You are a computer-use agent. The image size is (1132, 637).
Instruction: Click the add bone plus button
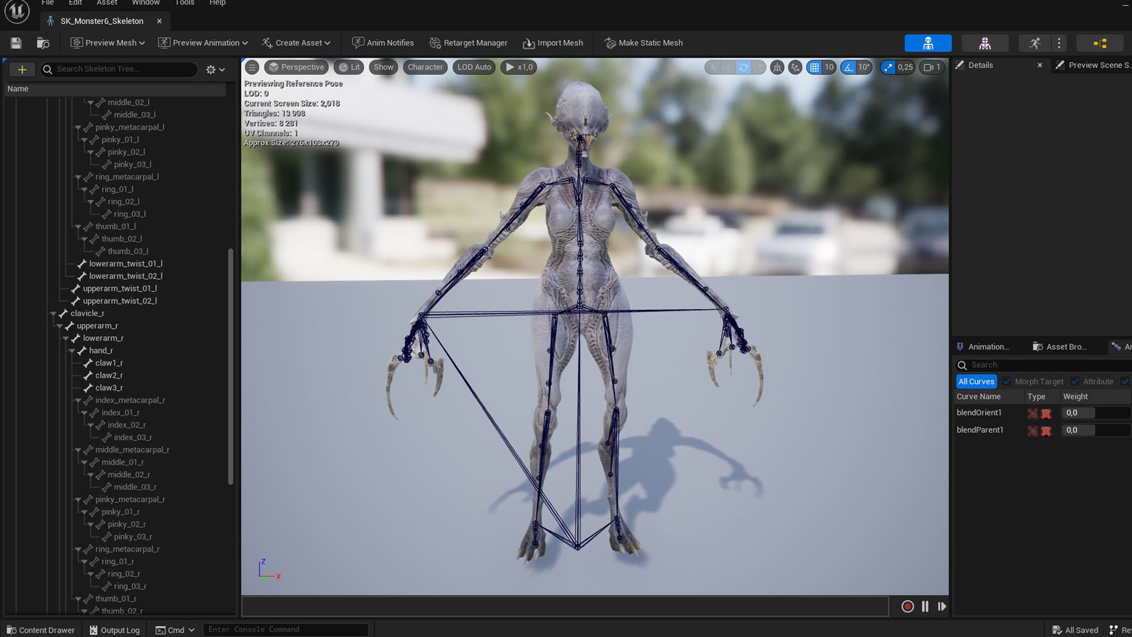[x=22, y=70]
